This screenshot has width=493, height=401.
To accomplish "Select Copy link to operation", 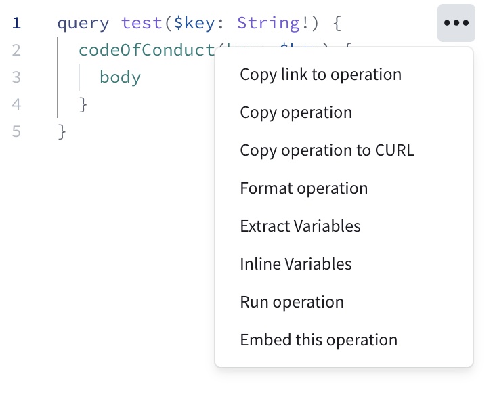I will [320, 75].
